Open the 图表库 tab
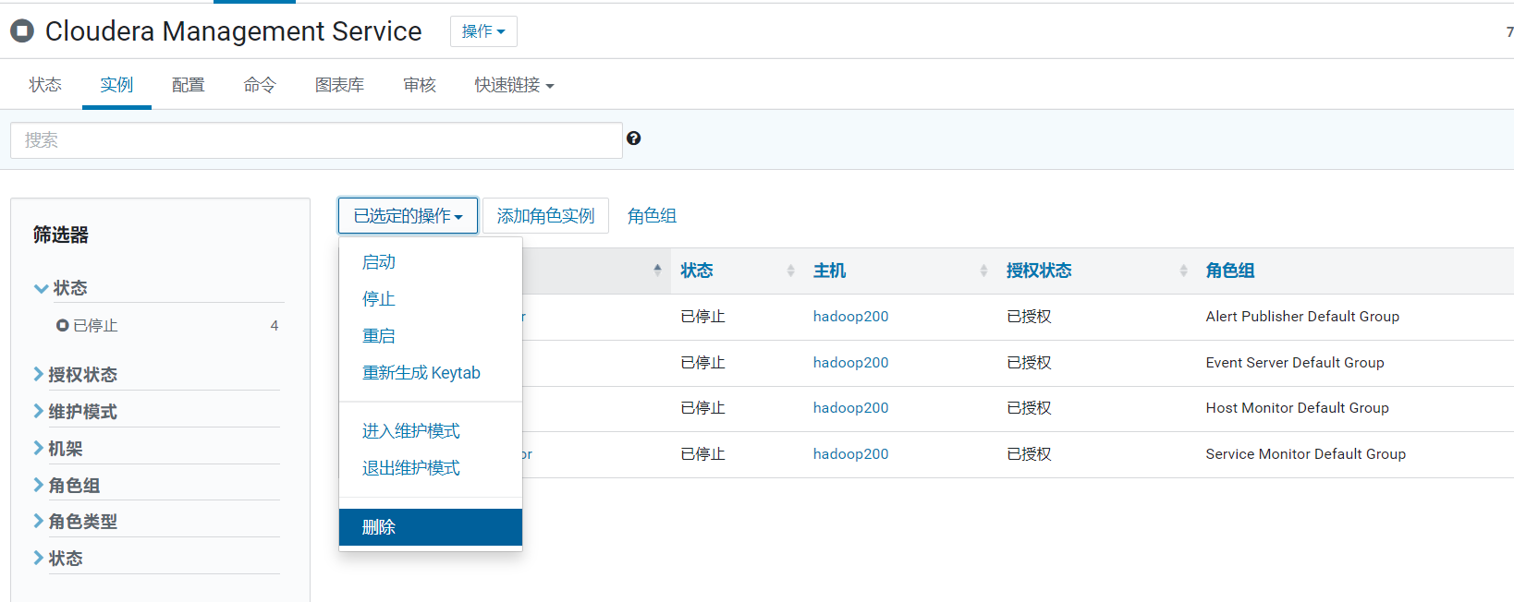 point(339,85)
